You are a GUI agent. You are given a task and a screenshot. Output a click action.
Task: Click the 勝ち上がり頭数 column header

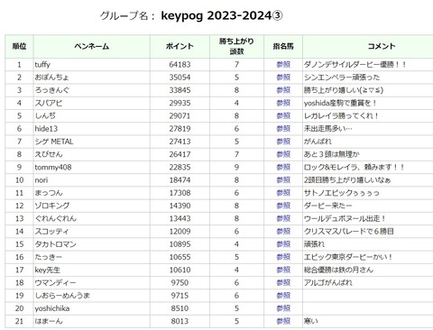coord(236,46)
